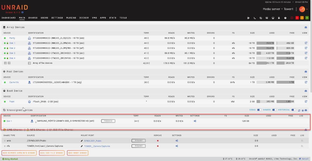This screenshot has width=312, height=161.
Task: Click the Boot Device dashboard icon
Action: pyautogui.click(x=306, y=91)
